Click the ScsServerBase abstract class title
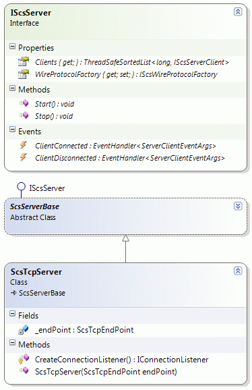The image size is (252, 390). click(34, 206)
